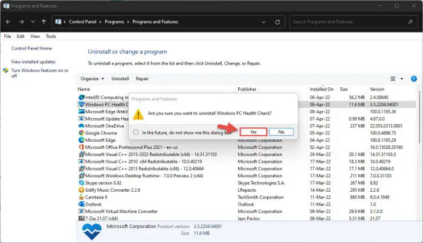Check do not show this dialog checkbox
Screen dimensions: 423x243
click(136, 132)
